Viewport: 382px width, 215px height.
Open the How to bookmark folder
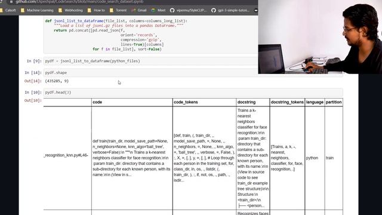[x=96, y=10]
